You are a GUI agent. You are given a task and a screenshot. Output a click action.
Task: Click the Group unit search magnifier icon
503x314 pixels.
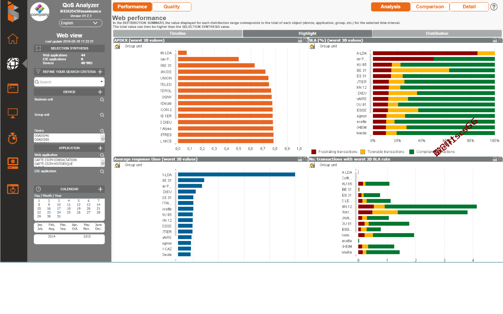point(102,115)
